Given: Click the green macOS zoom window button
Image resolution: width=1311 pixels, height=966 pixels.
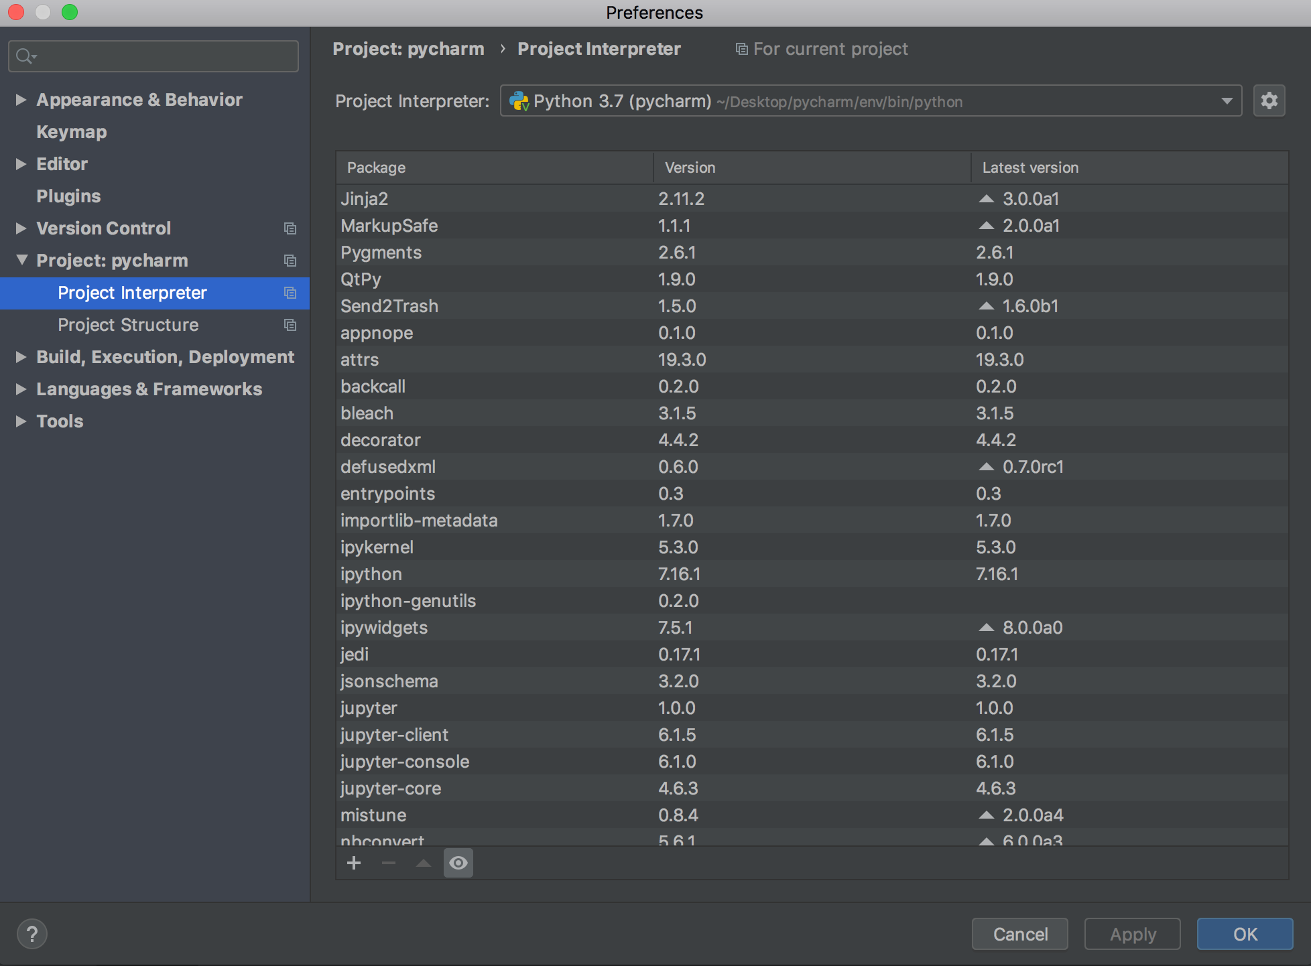Looking at the screenshot, I should [70, 12].
